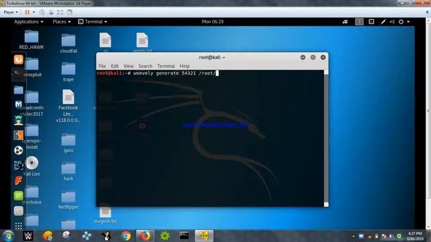Open the Windows Start button

(x=8, y=236)
